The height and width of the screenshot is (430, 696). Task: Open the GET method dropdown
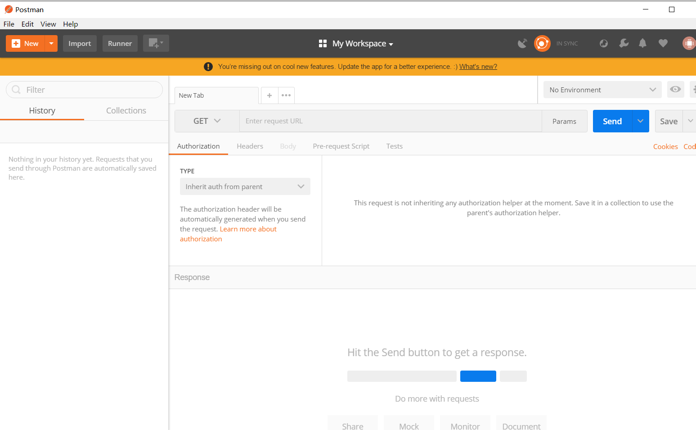click(207, 121)
